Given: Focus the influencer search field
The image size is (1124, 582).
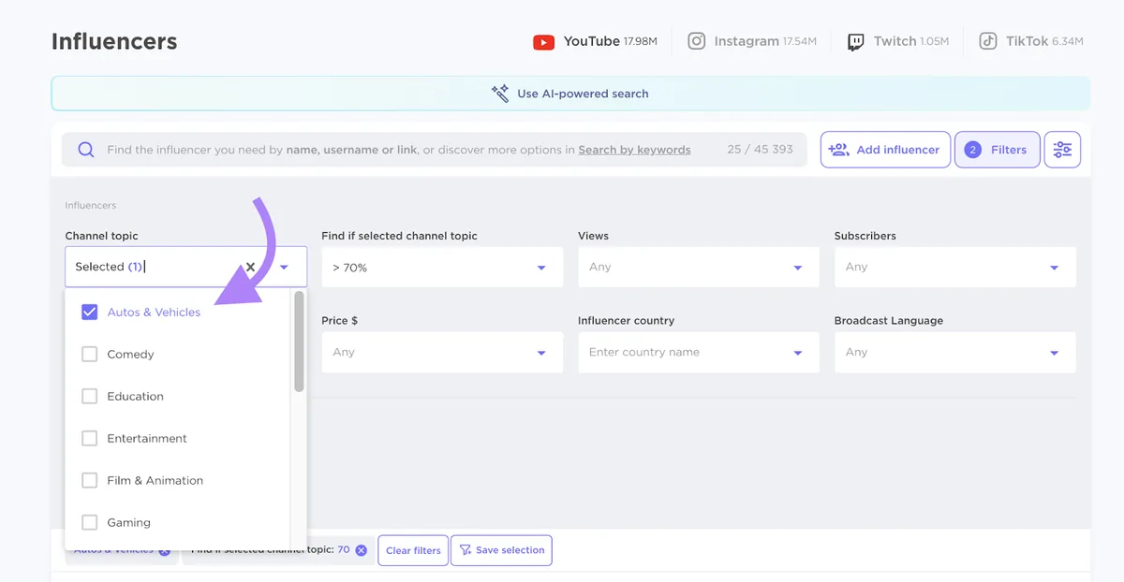Looking at the screenshot, I should [435, 150].
